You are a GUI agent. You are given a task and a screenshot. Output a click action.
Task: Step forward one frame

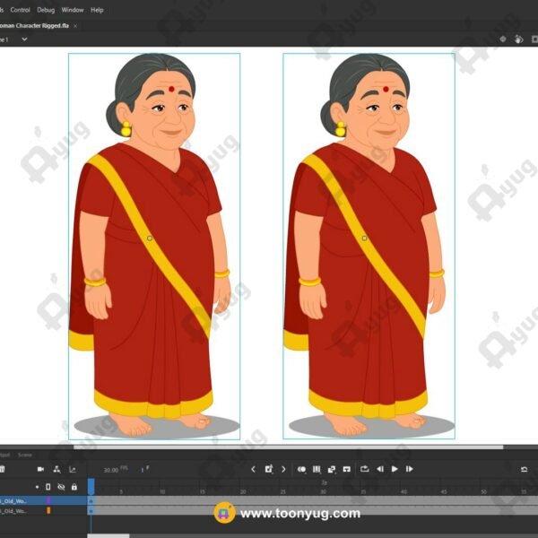[410, 469]
